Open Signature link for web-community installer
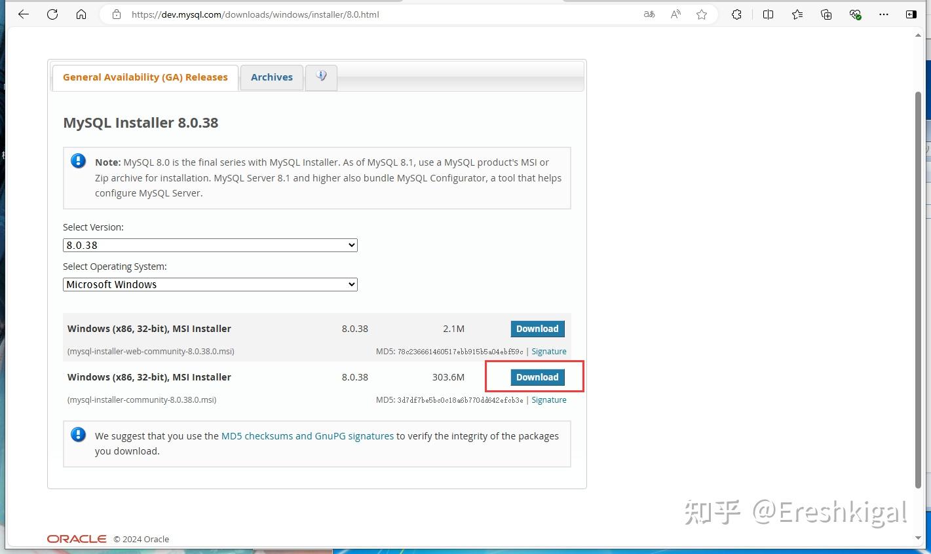Screen dimensions: 931x554 pyautogui.click(x=549, y=352)
